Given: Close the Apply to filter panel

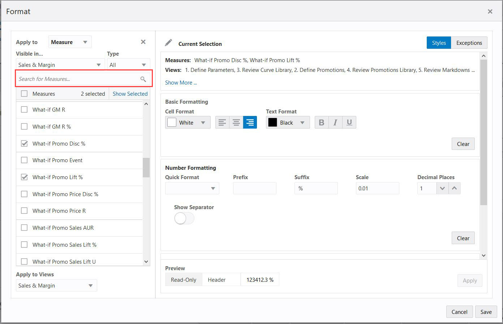Looking at the screenshot, I should [143, 42].
